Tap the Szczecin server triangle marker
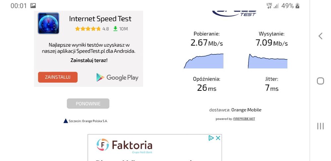This screenshot has height=161, width=331. (x=66, y=121)
